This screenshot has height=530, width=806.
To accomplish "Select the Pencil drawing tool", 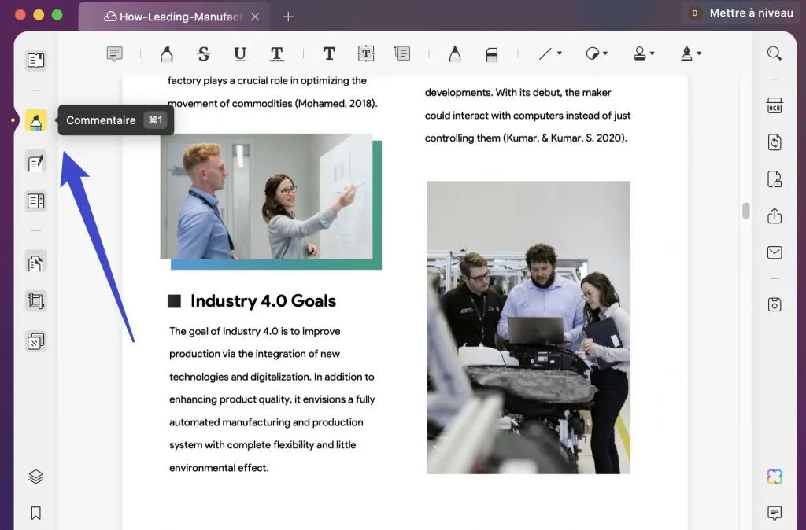I will [454, 53].
